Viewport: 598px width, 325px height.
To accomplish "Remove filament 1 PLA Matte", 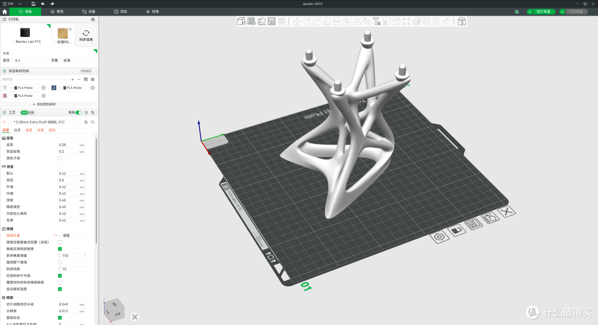I will [x=44, y=87].
